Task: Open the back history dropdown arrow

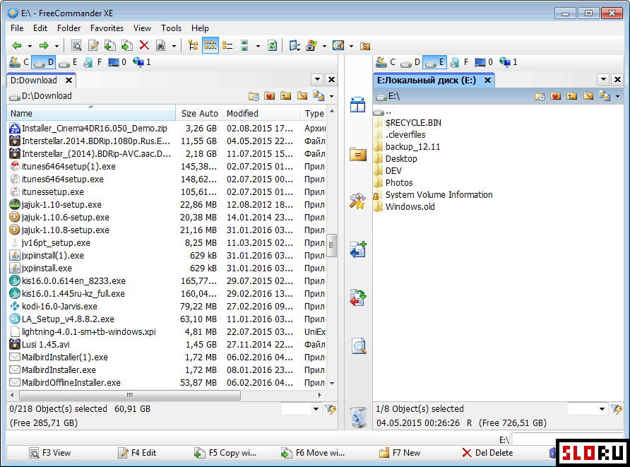Action: point(30,46)
